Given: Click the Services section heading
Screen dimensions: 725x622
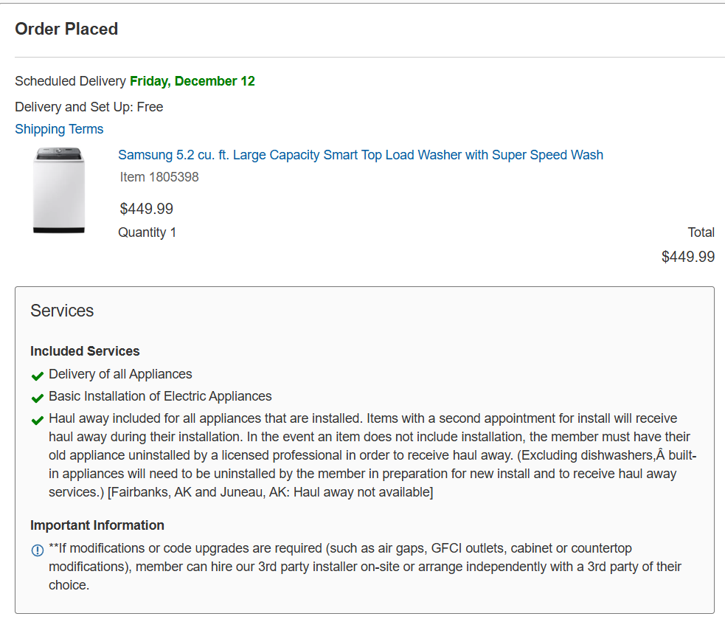Looking at the screenshot, I should tap(62, 311).
